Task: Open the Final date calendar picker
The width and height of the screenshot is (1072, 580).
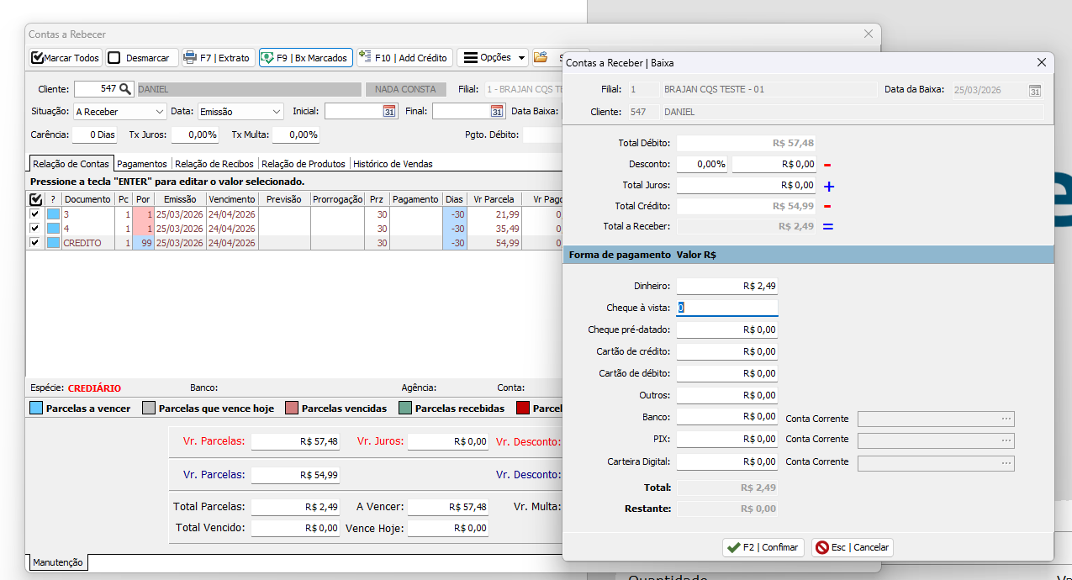Action: [497, 111]
